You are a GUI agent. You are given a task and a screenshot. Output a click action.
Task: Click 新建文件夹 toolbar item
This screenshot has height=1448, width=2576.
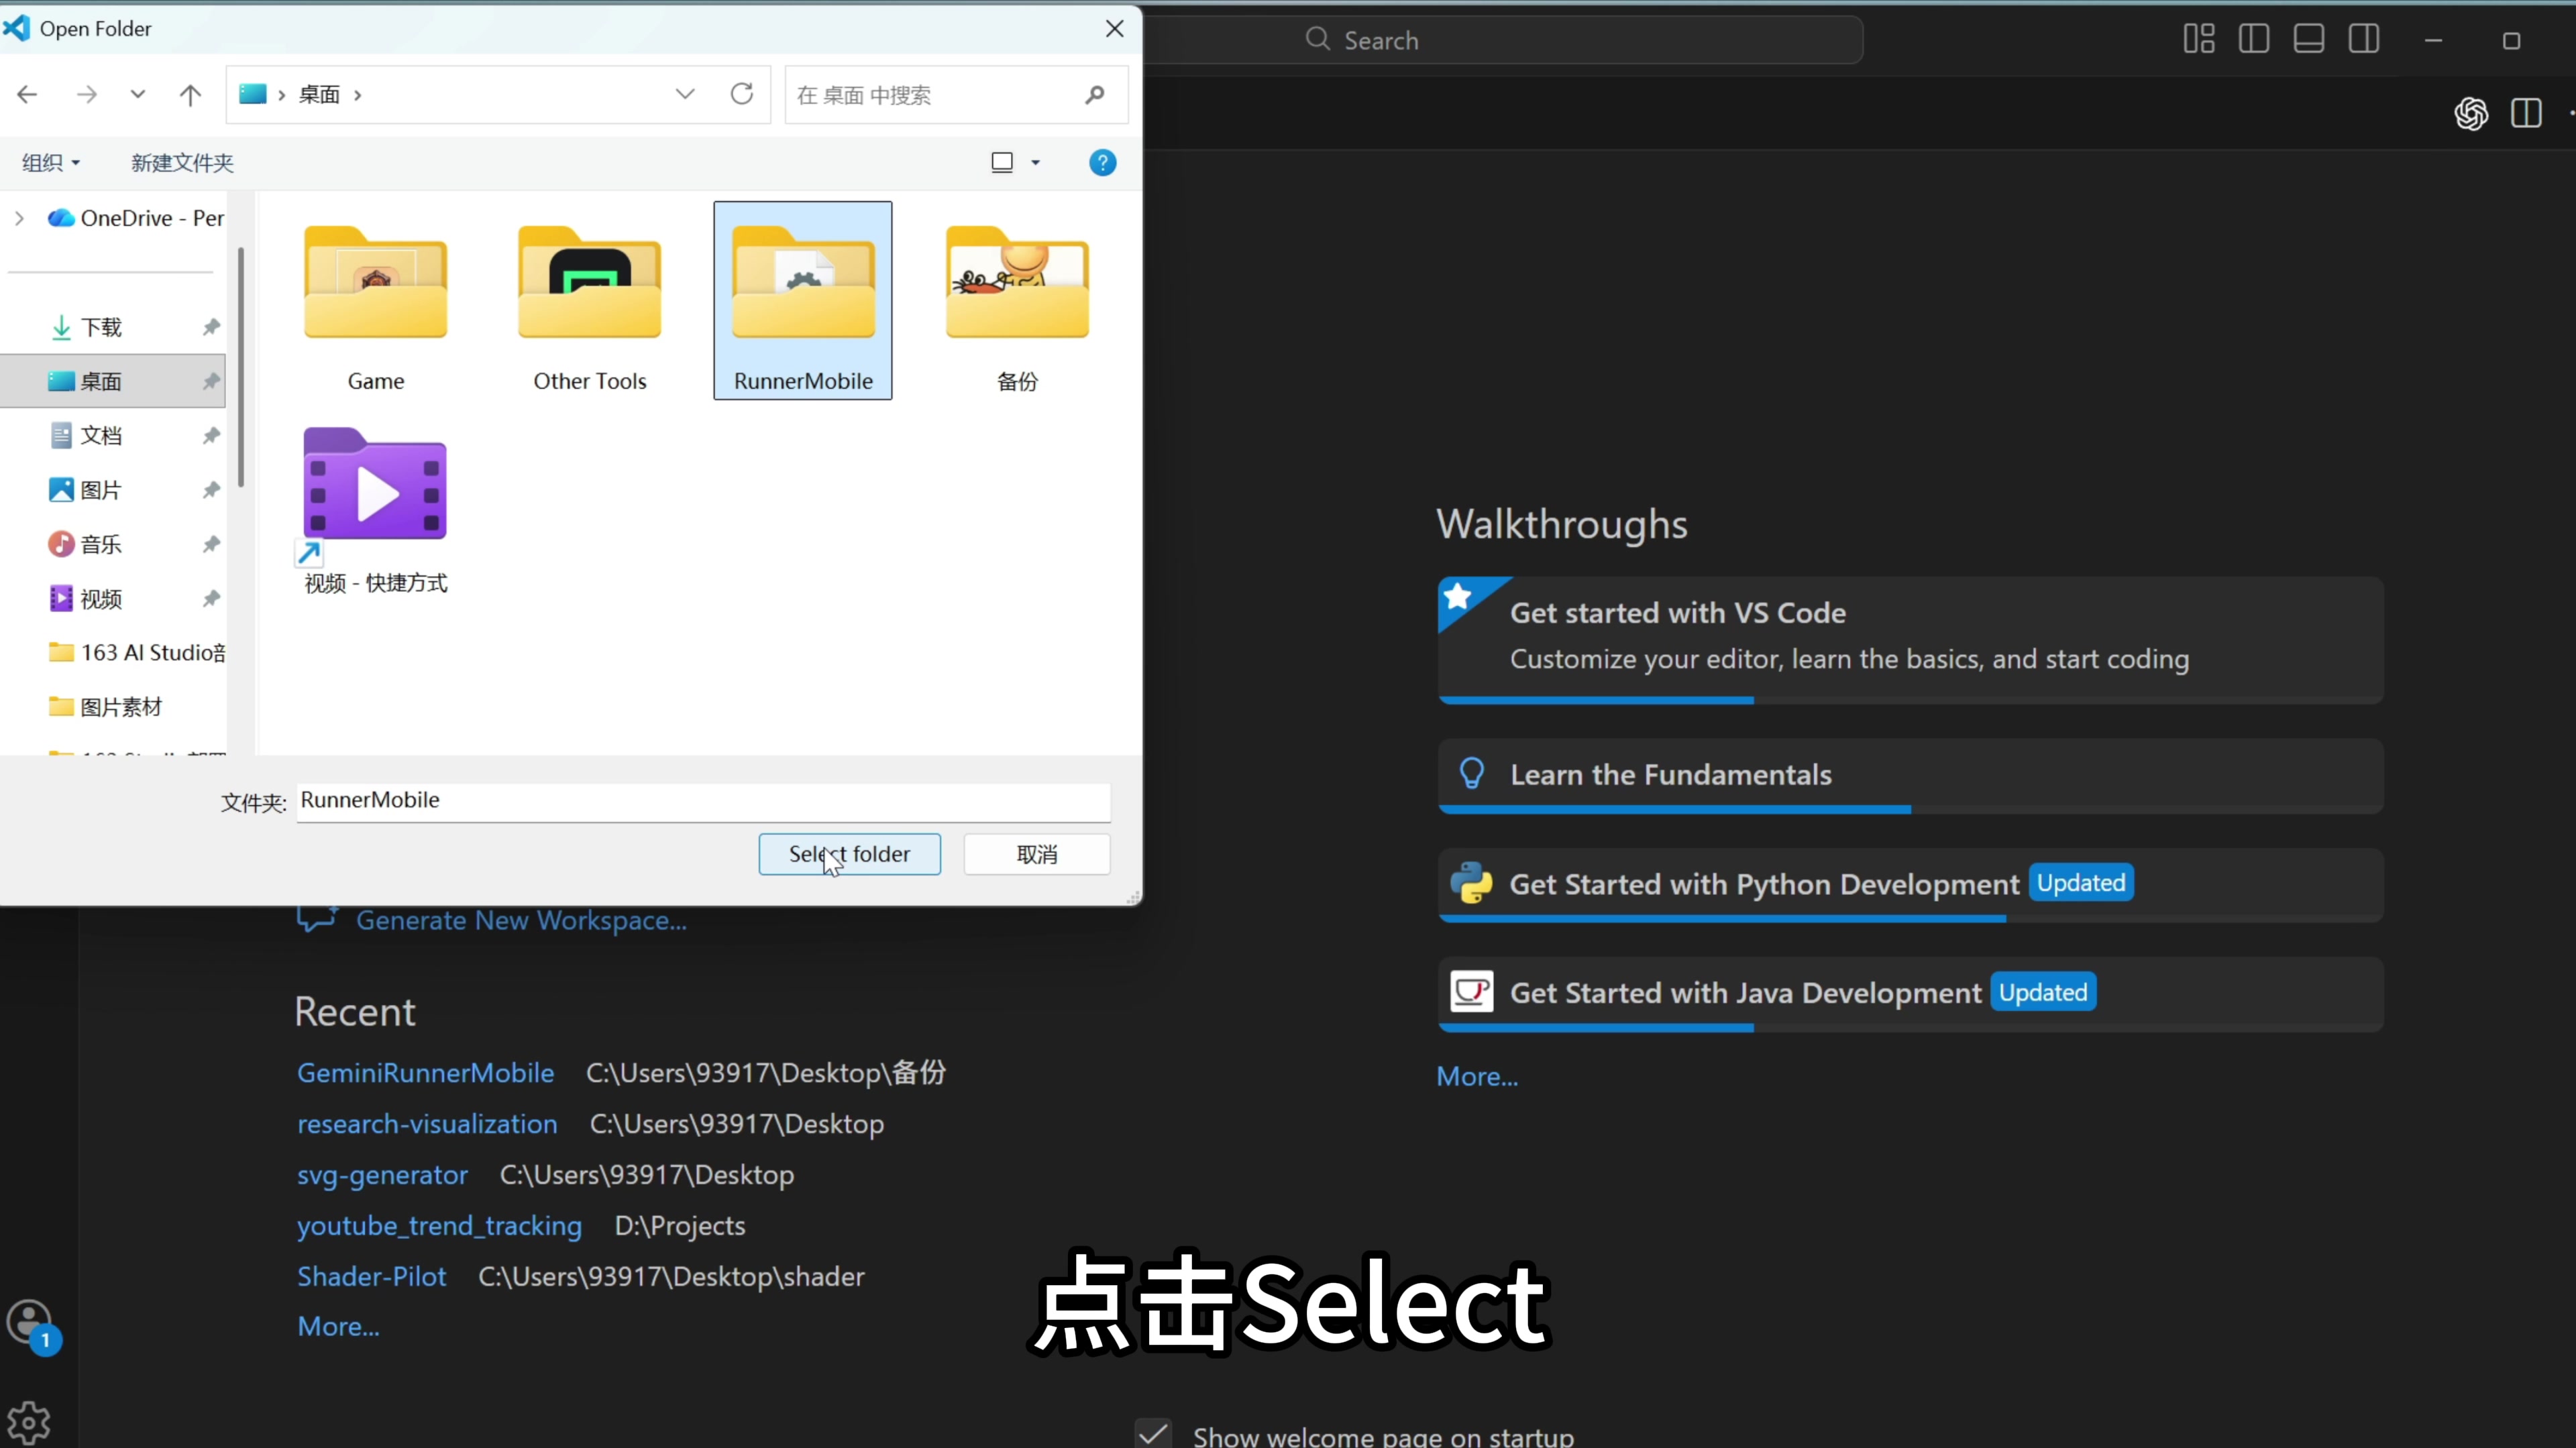pos(182,163)
